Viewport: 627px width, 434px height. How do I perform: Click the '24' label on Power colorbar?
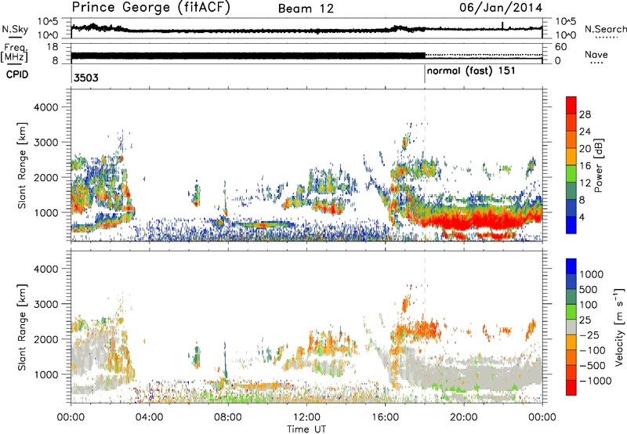585,132
